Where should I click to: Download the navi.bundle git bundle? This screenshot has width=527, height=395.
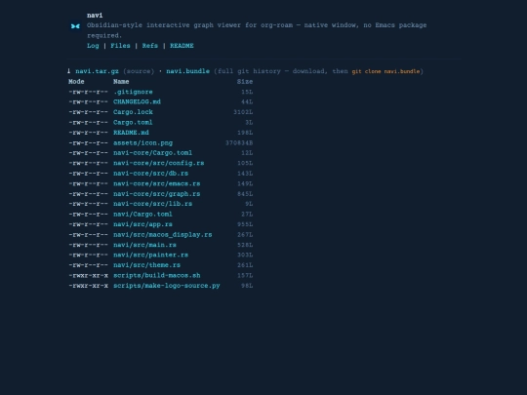(x=187, y=71)
